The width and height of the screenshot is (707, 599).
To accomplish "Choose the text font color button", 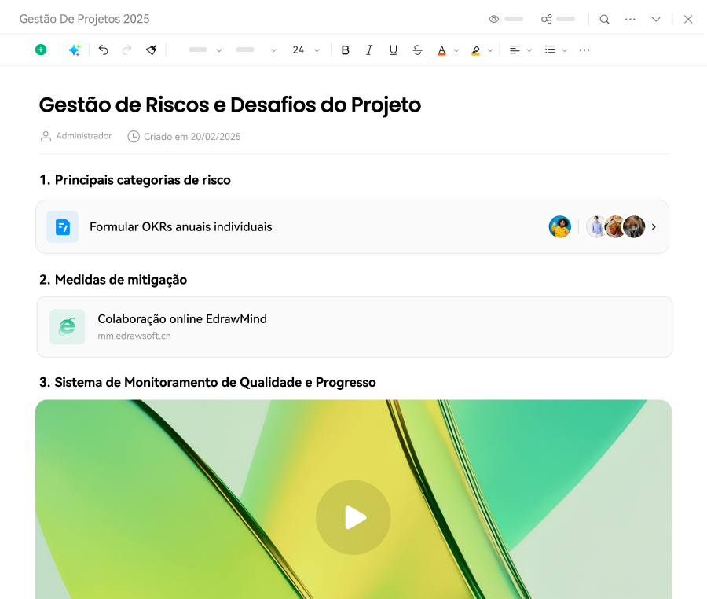I will pos(441,50).
